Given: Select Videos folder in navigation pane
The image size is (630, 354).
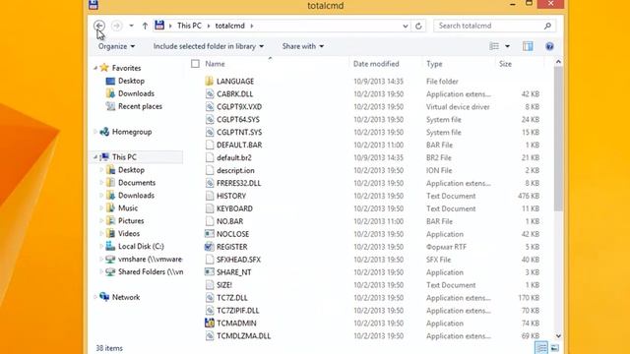Looking at the screenshot, I should point(129,234).
